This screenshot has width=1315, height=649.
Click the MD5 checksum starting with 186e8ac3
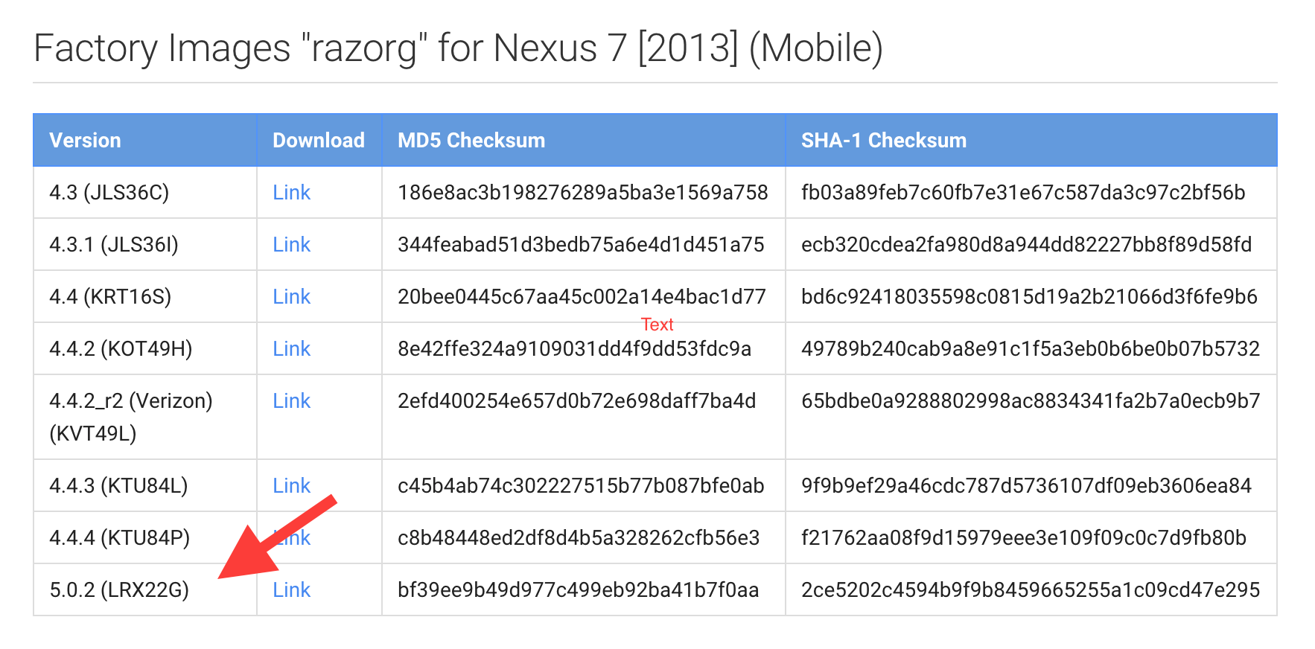(x=583, y=193)
